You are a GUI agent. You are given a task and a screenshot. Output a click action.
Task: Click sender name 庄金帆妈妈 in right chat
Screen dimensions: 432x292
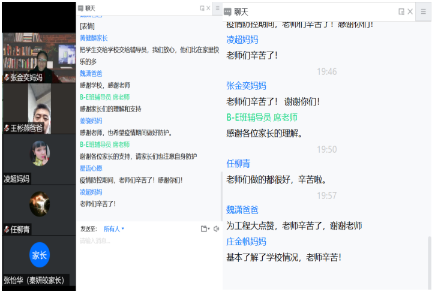pyautogui.click(x=246, y=242)
